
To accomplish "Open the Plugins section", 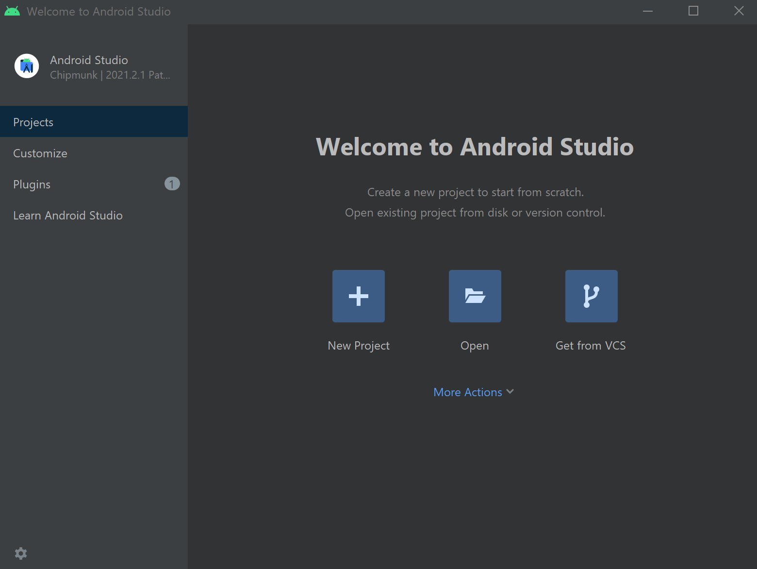I will point(32,184).
